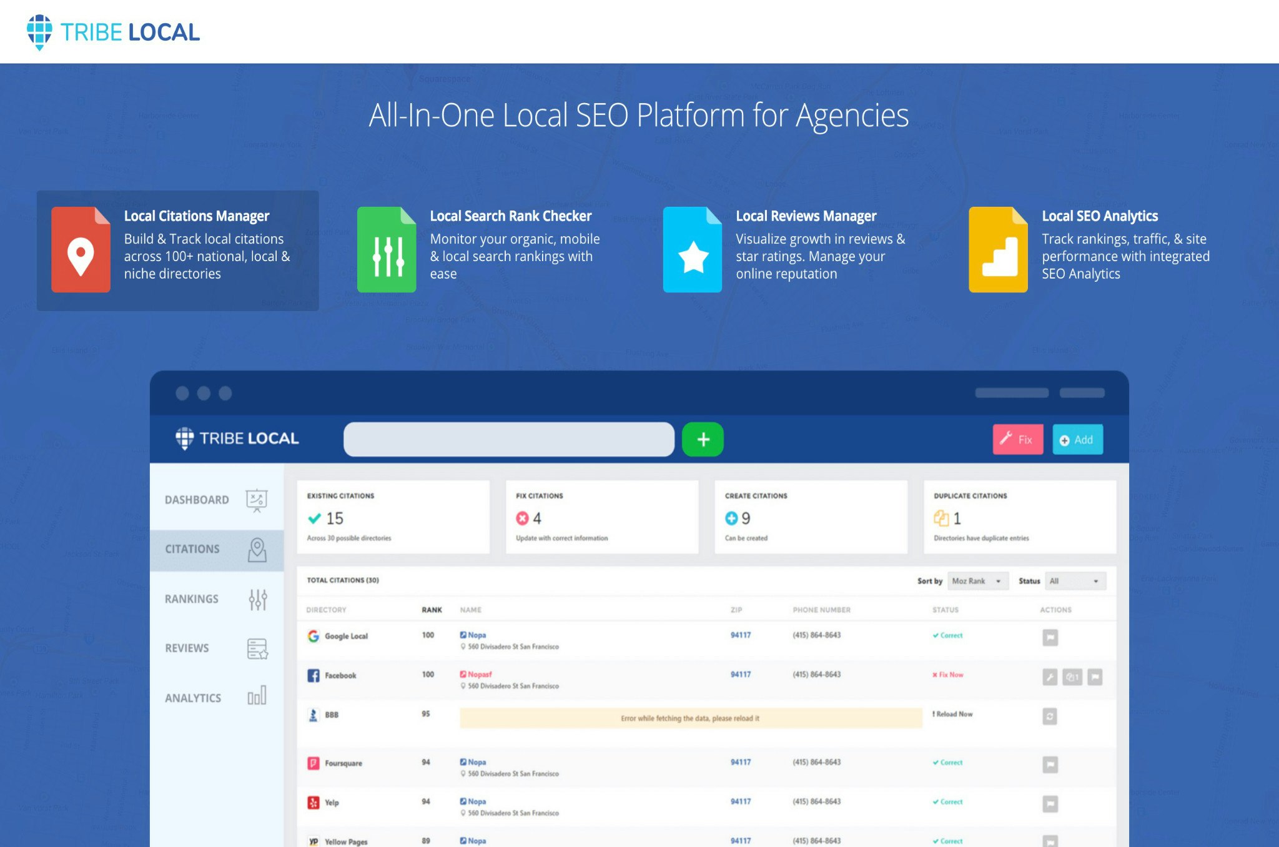The height and width of the screenshot is (847, 1279).
Task: Click the green plus button beside search bar
Action: [x=703, y=439]
